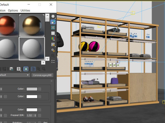165x123 pixels.
Task: Minimize the Material Editor window
Action: (x=29, y=4)
